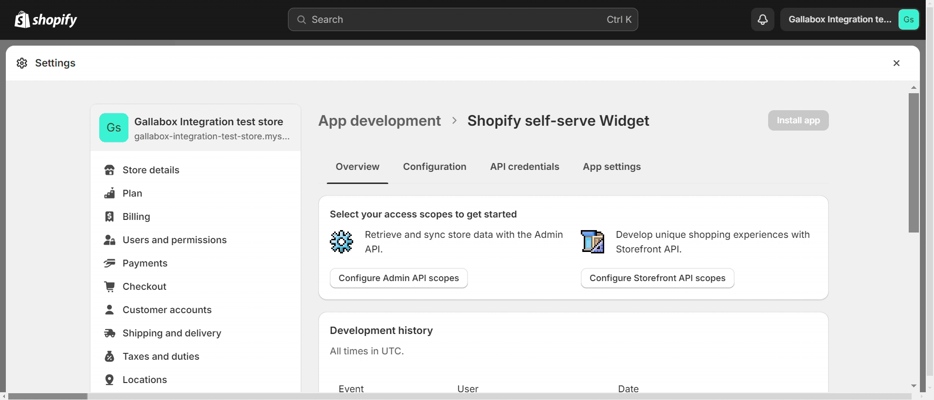Image resolution: width=934 pixels, height=400 pixels.
Task: Click the Locations pin icon
Action: (109, 380)
